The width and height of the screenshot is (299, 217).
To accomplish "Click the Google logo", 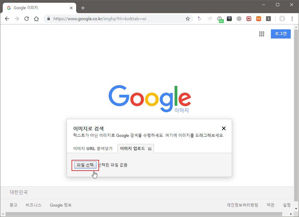I will click(150, 99).
